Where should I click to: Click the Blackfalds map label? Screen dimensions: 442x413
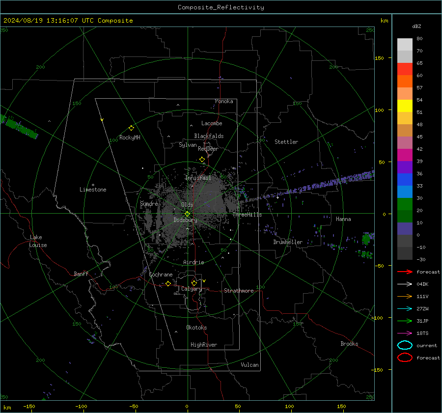(x=209, y=136)
